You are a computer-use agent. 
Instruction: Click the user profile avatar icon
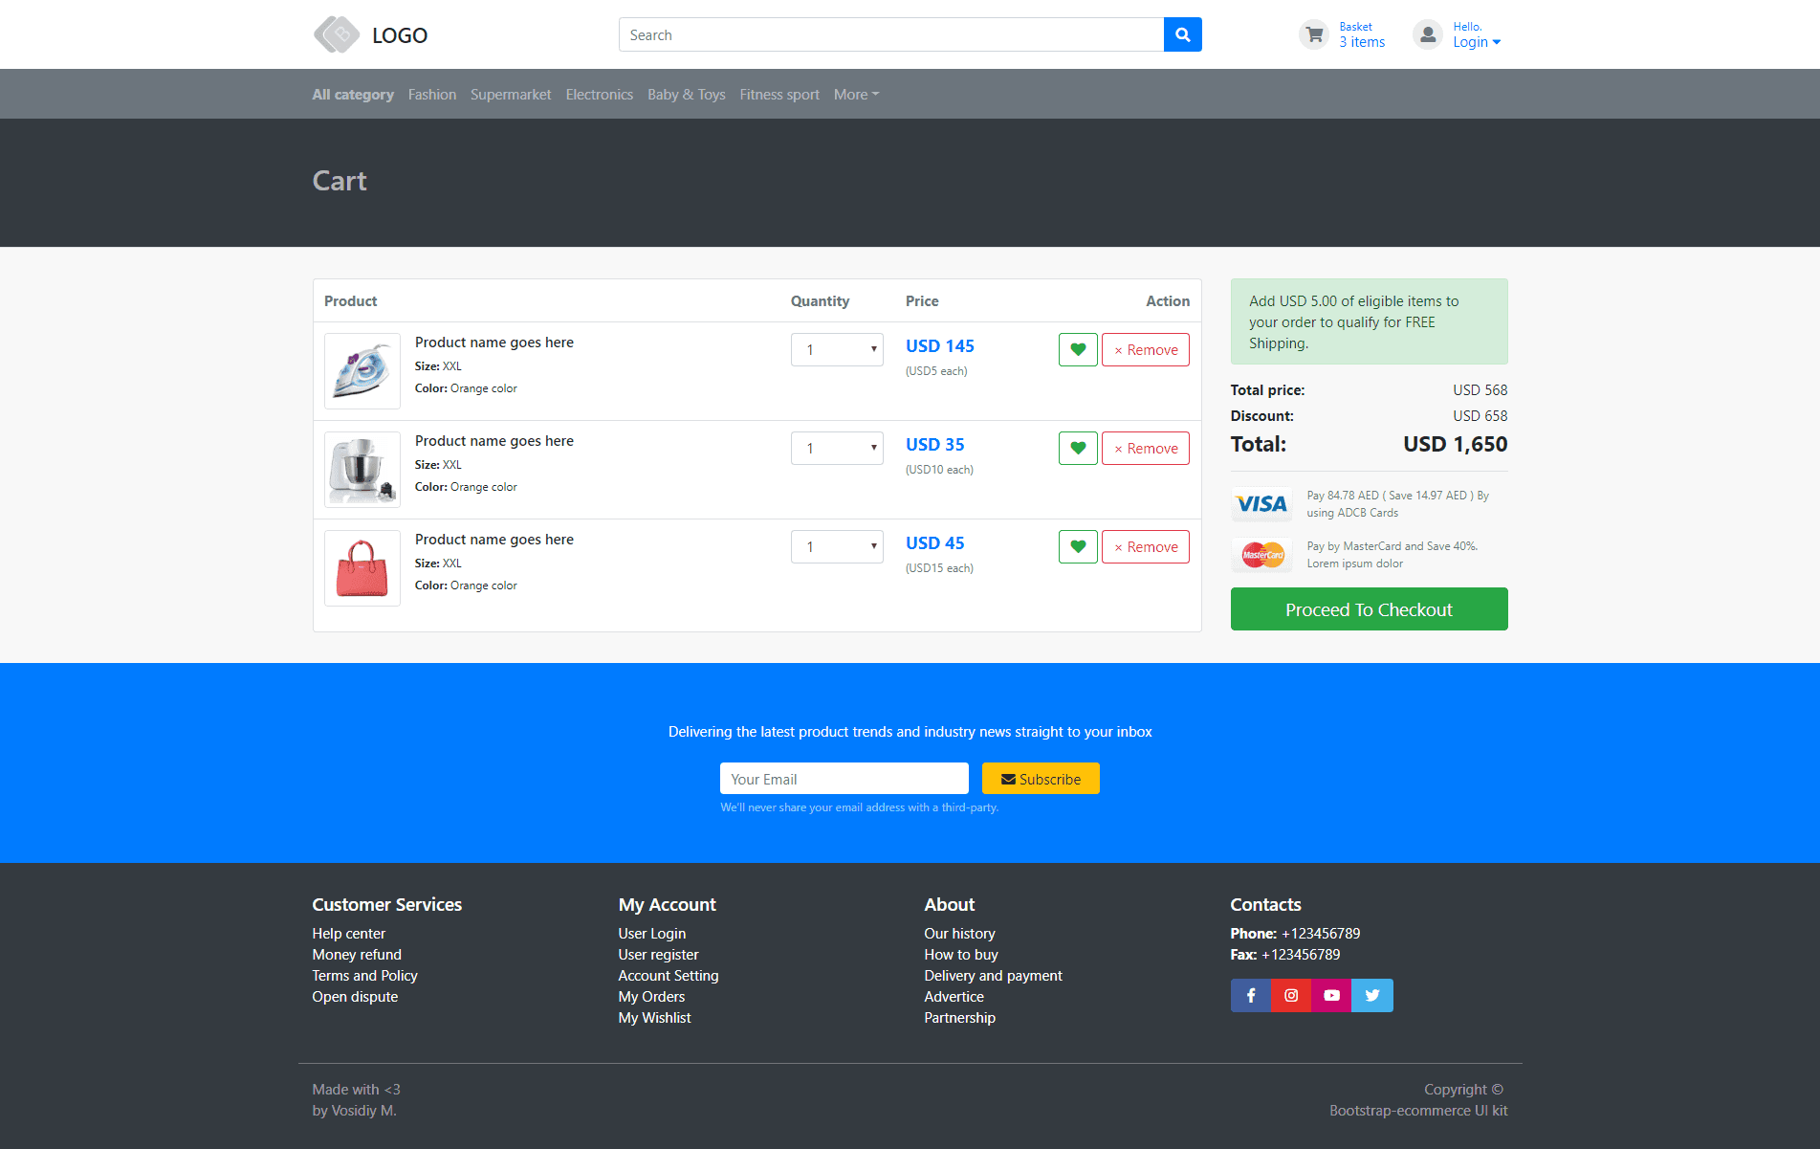1427,34
